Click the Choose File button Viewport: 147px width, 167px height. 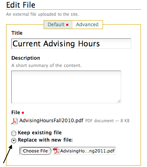[36, 151]
